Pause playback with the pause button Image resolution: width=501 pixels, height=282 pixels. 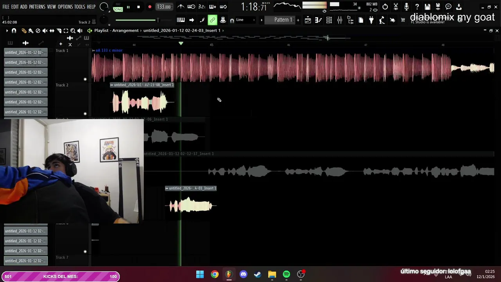click(128, 7)
